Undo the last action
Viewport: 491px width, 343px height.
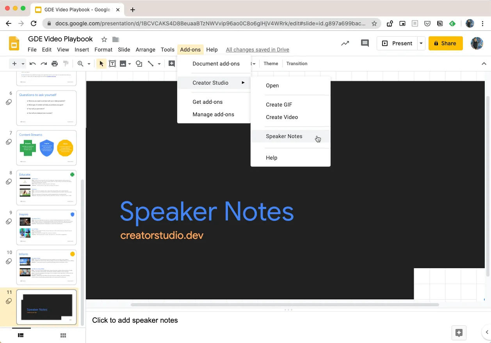click(33, 63)
